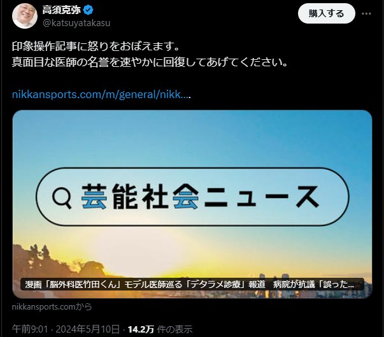
Task: Open the 芸能社会ニュース link preview card
Action: click(x=192, y=204)
